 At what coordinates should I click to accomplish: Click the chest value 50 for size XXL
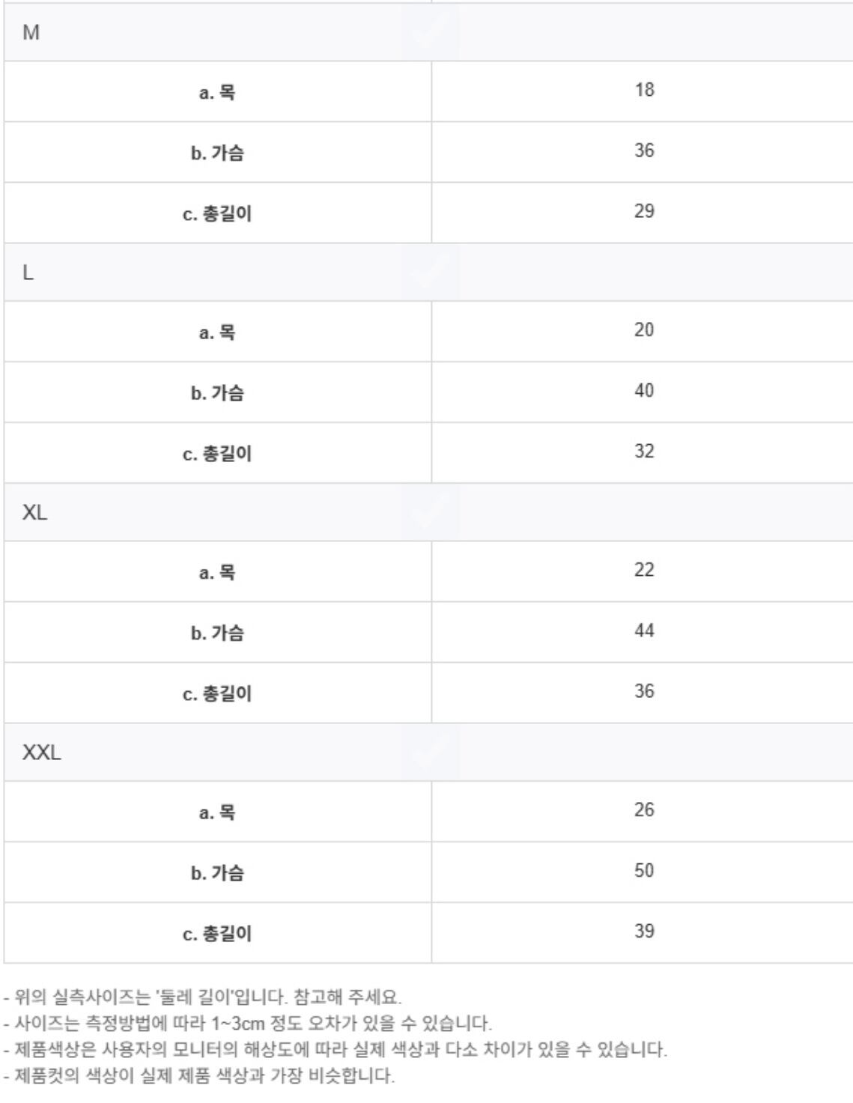coord(644,871)
